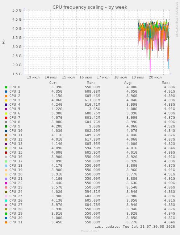Click the 'CPU 24' legend label
Screen dimensions: 180x235
click(x=16, y=191)
